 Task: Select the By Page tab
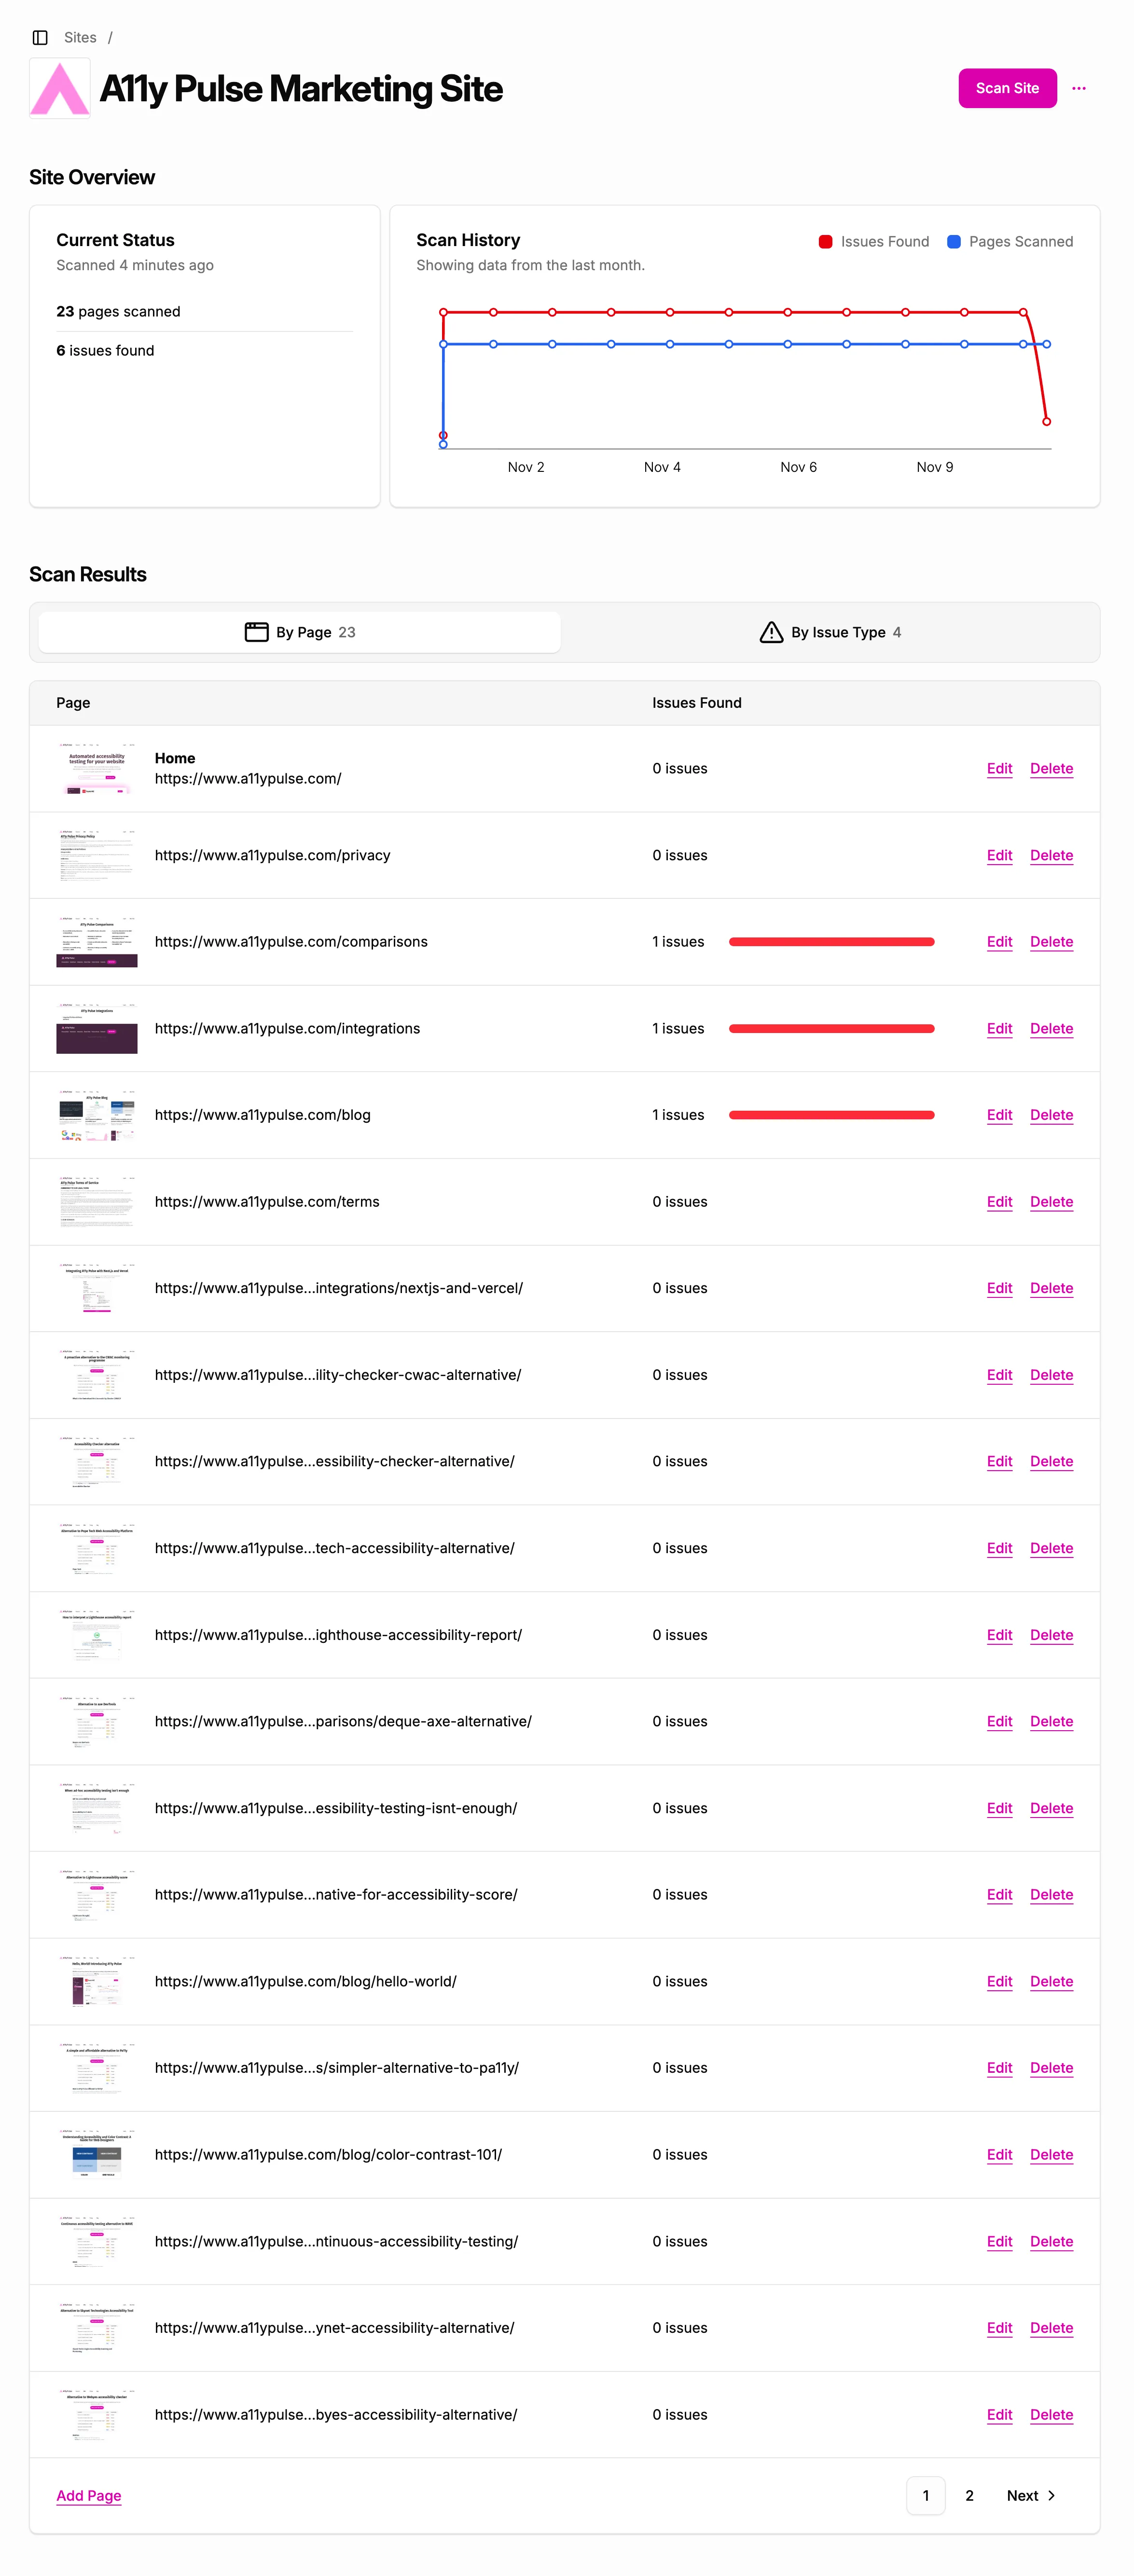(299, 631)
